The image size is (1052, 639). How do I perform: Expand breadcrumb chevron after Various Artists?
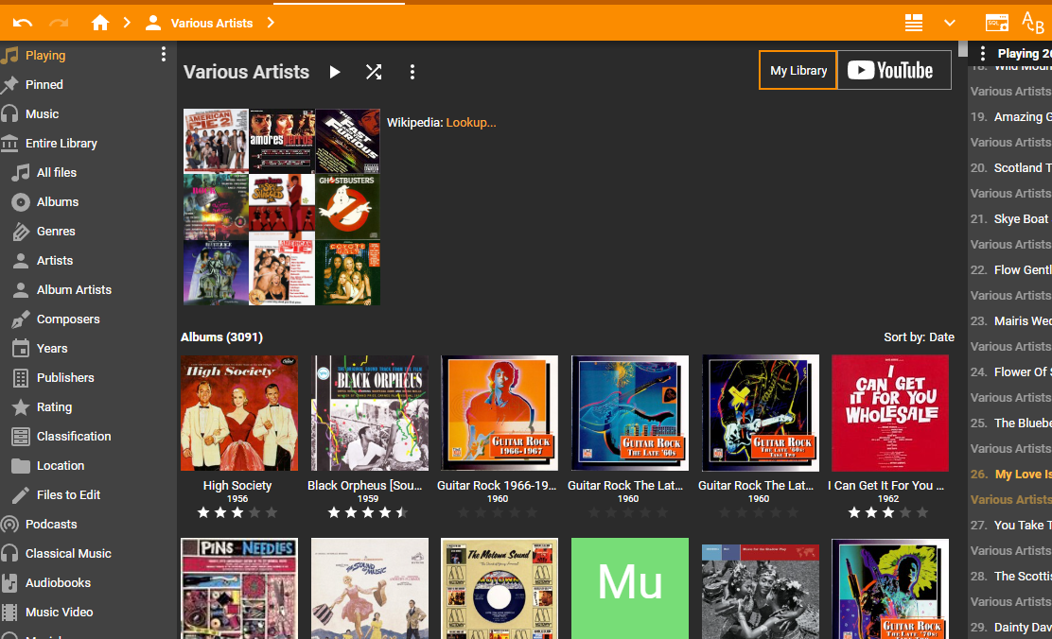271,23
